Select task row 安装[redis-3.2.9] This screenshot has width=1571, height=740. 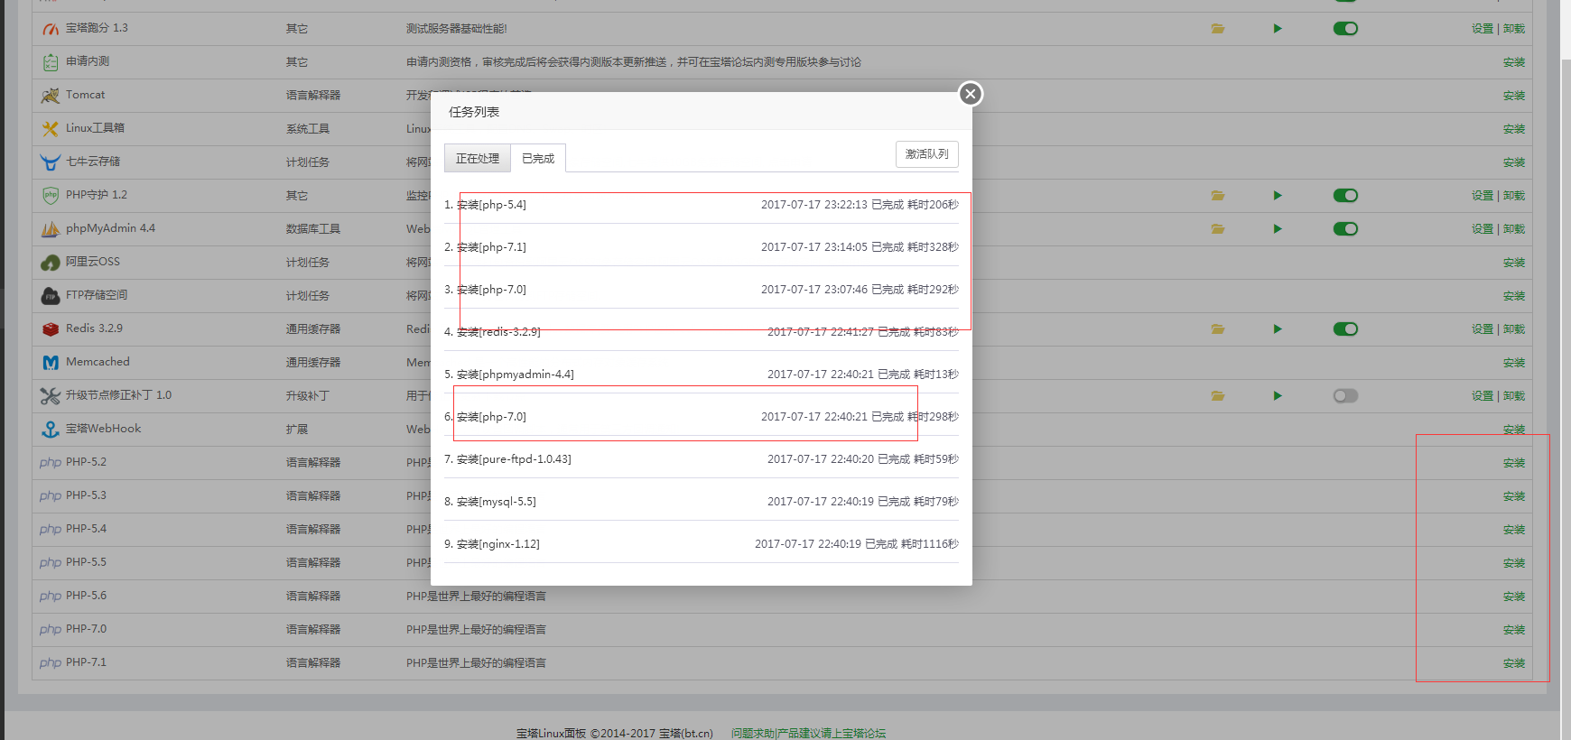pyautogui.click(x=702, y=331)
